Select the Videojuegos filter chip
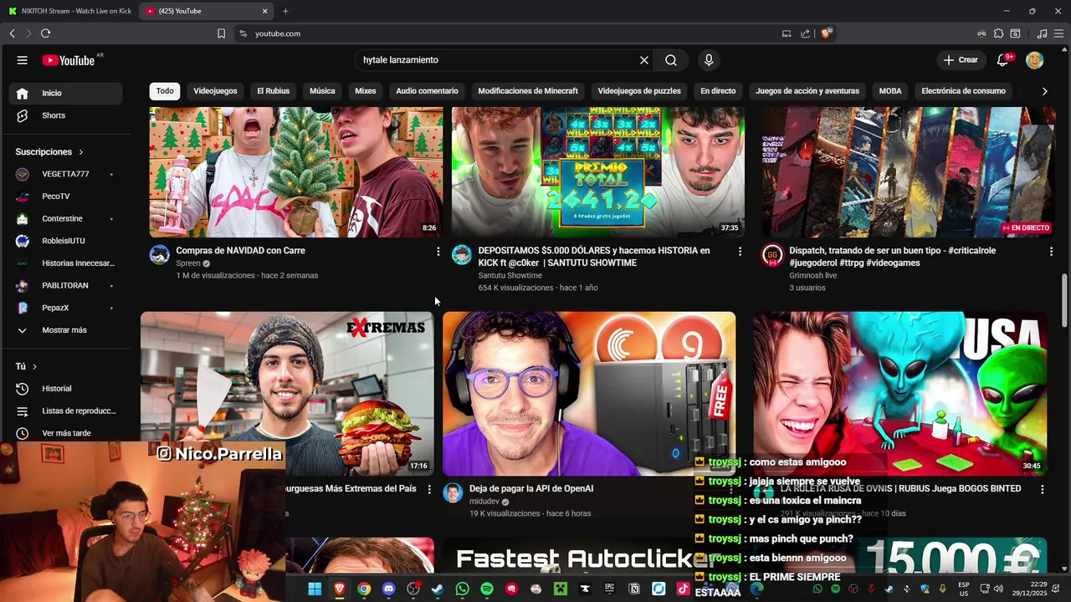This screenshot has width=1071, height=602. (215, 91)
